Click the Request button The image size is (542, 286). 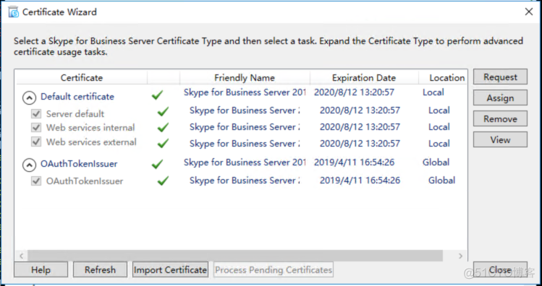pyautogui.click(x=500, y=77)
